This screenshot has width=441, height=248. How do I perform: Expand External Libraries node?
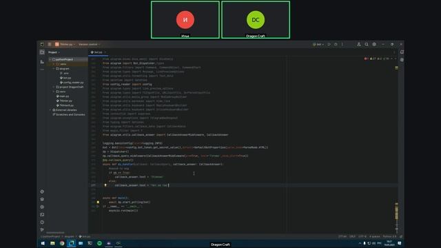50,110
